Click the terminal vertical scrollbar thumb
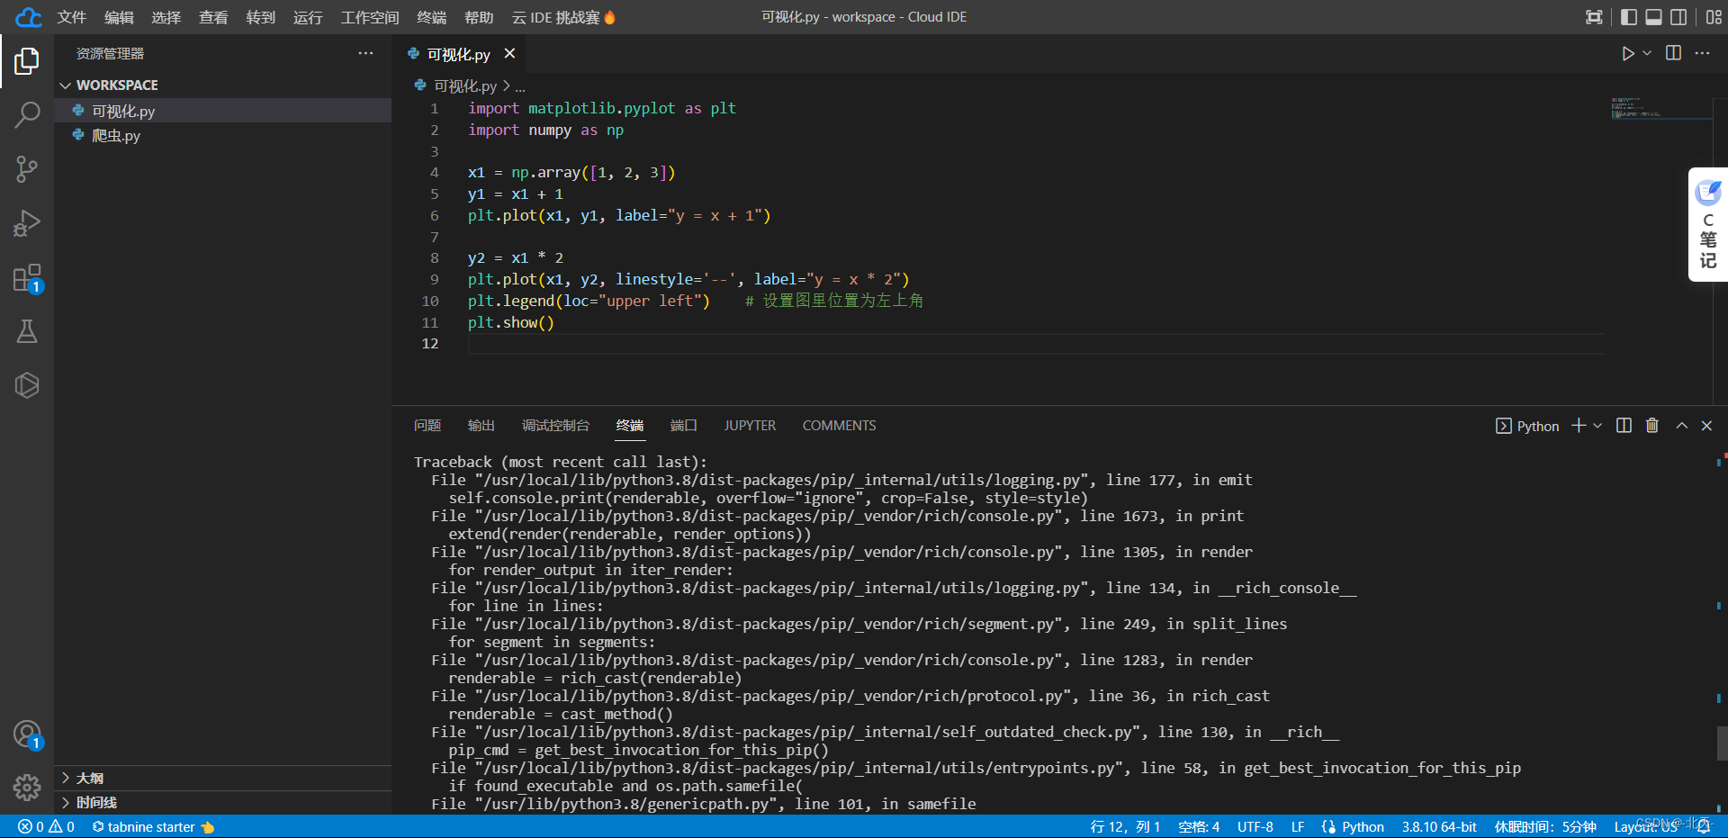The height and width of the screenshot is (838, 1728). 1723,743
